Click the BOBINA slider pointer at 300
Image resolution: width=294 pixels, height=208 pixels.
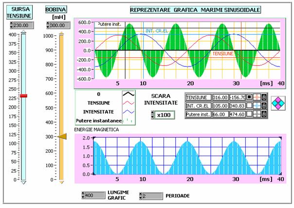point(62,137)
